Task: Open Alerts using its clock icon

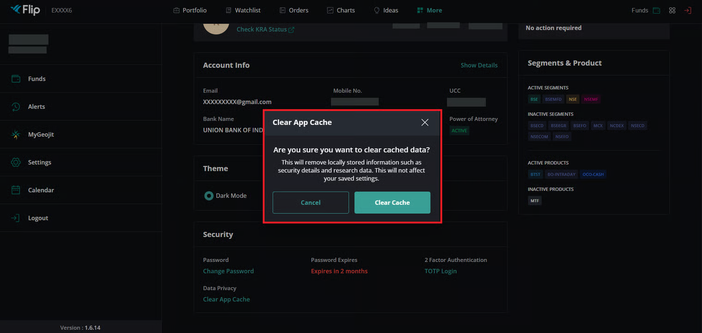Action: point(16,107)
